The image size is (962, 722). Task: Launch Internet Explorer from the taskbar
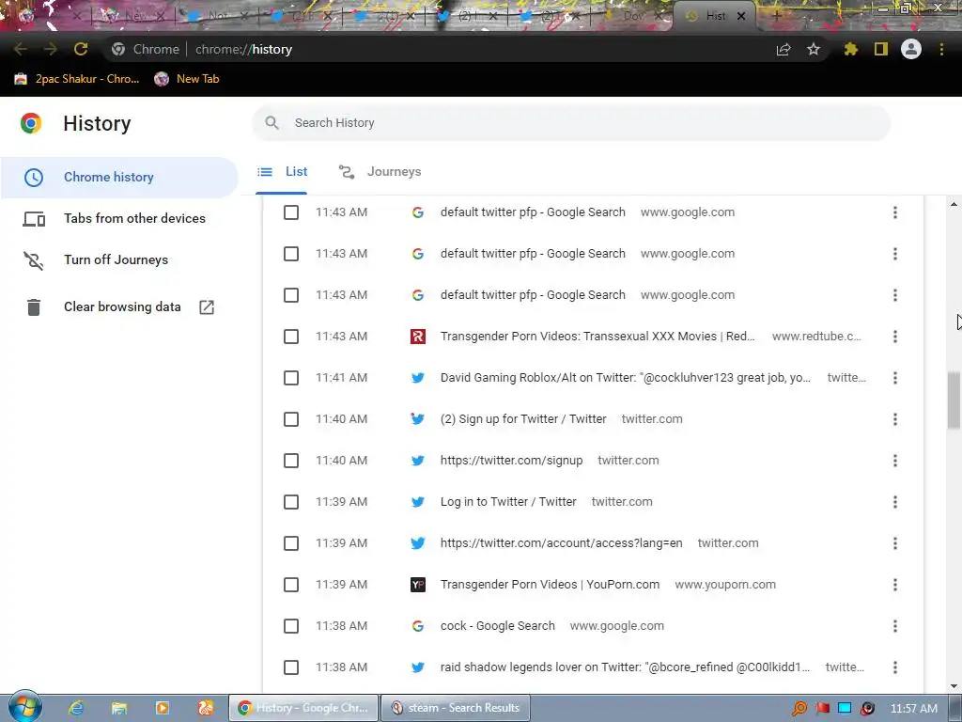(x=76, y=708)
